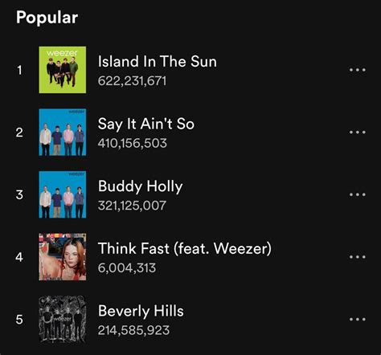Open three-dot menu for Buddy Holly

(x=358, y=194)
